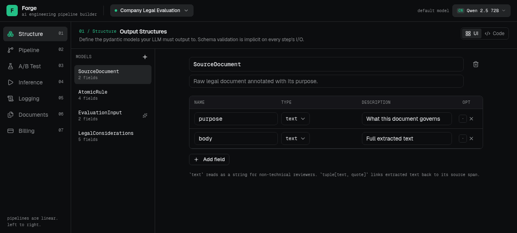Click the Pipeline branch icon
This screenshot has height=233, width=517.
[11, 50]
